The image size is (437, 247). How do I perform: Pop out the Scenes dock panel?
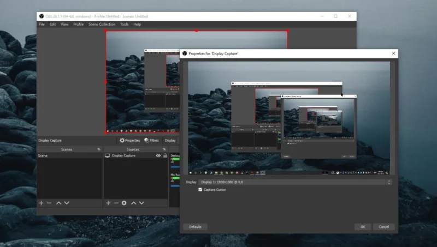(99, 149)
